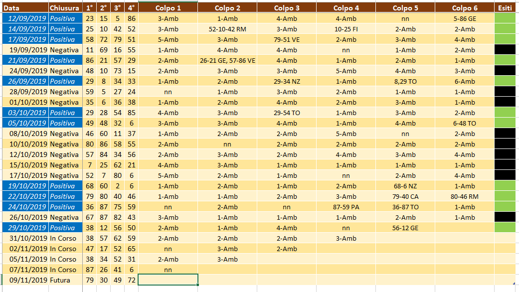Click cell containing 56-12 GE
This screenshot has width=519, height=292.
point(405,228)
